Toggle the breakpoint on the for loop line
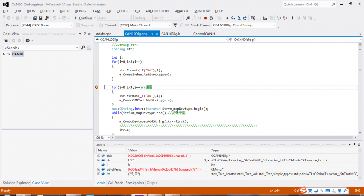Viewport: 364px width, 196px height. tap(96, 87)
